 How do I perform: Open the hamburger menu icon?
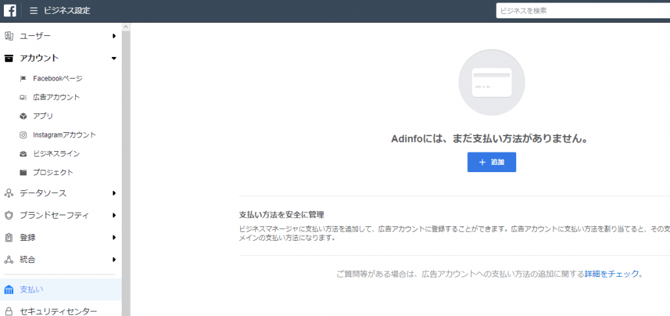point(34,10)
